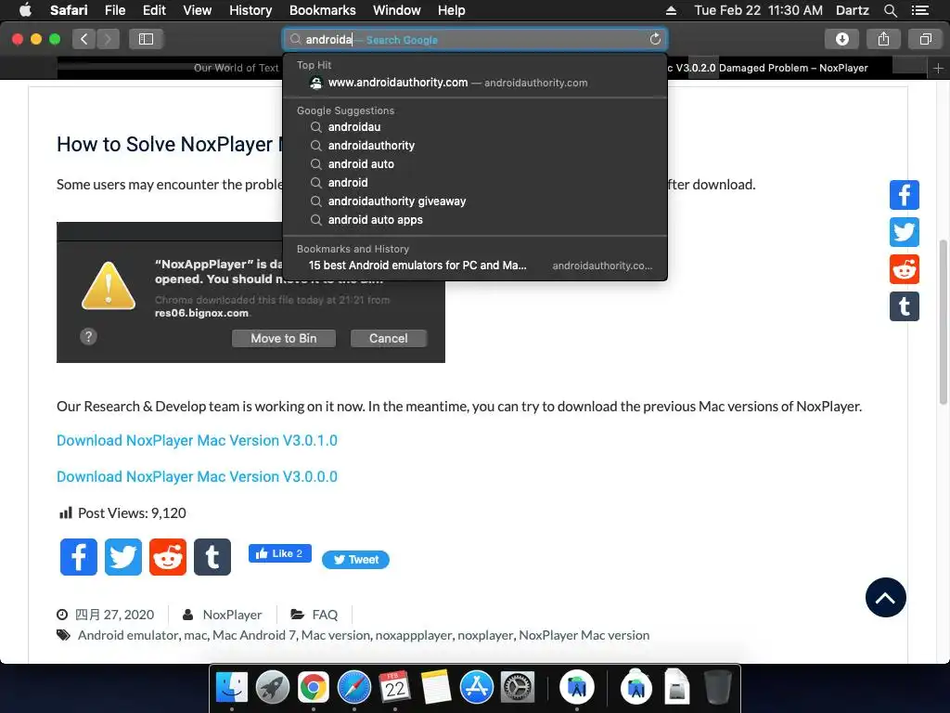Click the large Tumblr icon below Post Views
This screenshot has width=950, height=713.
point(212,557)
